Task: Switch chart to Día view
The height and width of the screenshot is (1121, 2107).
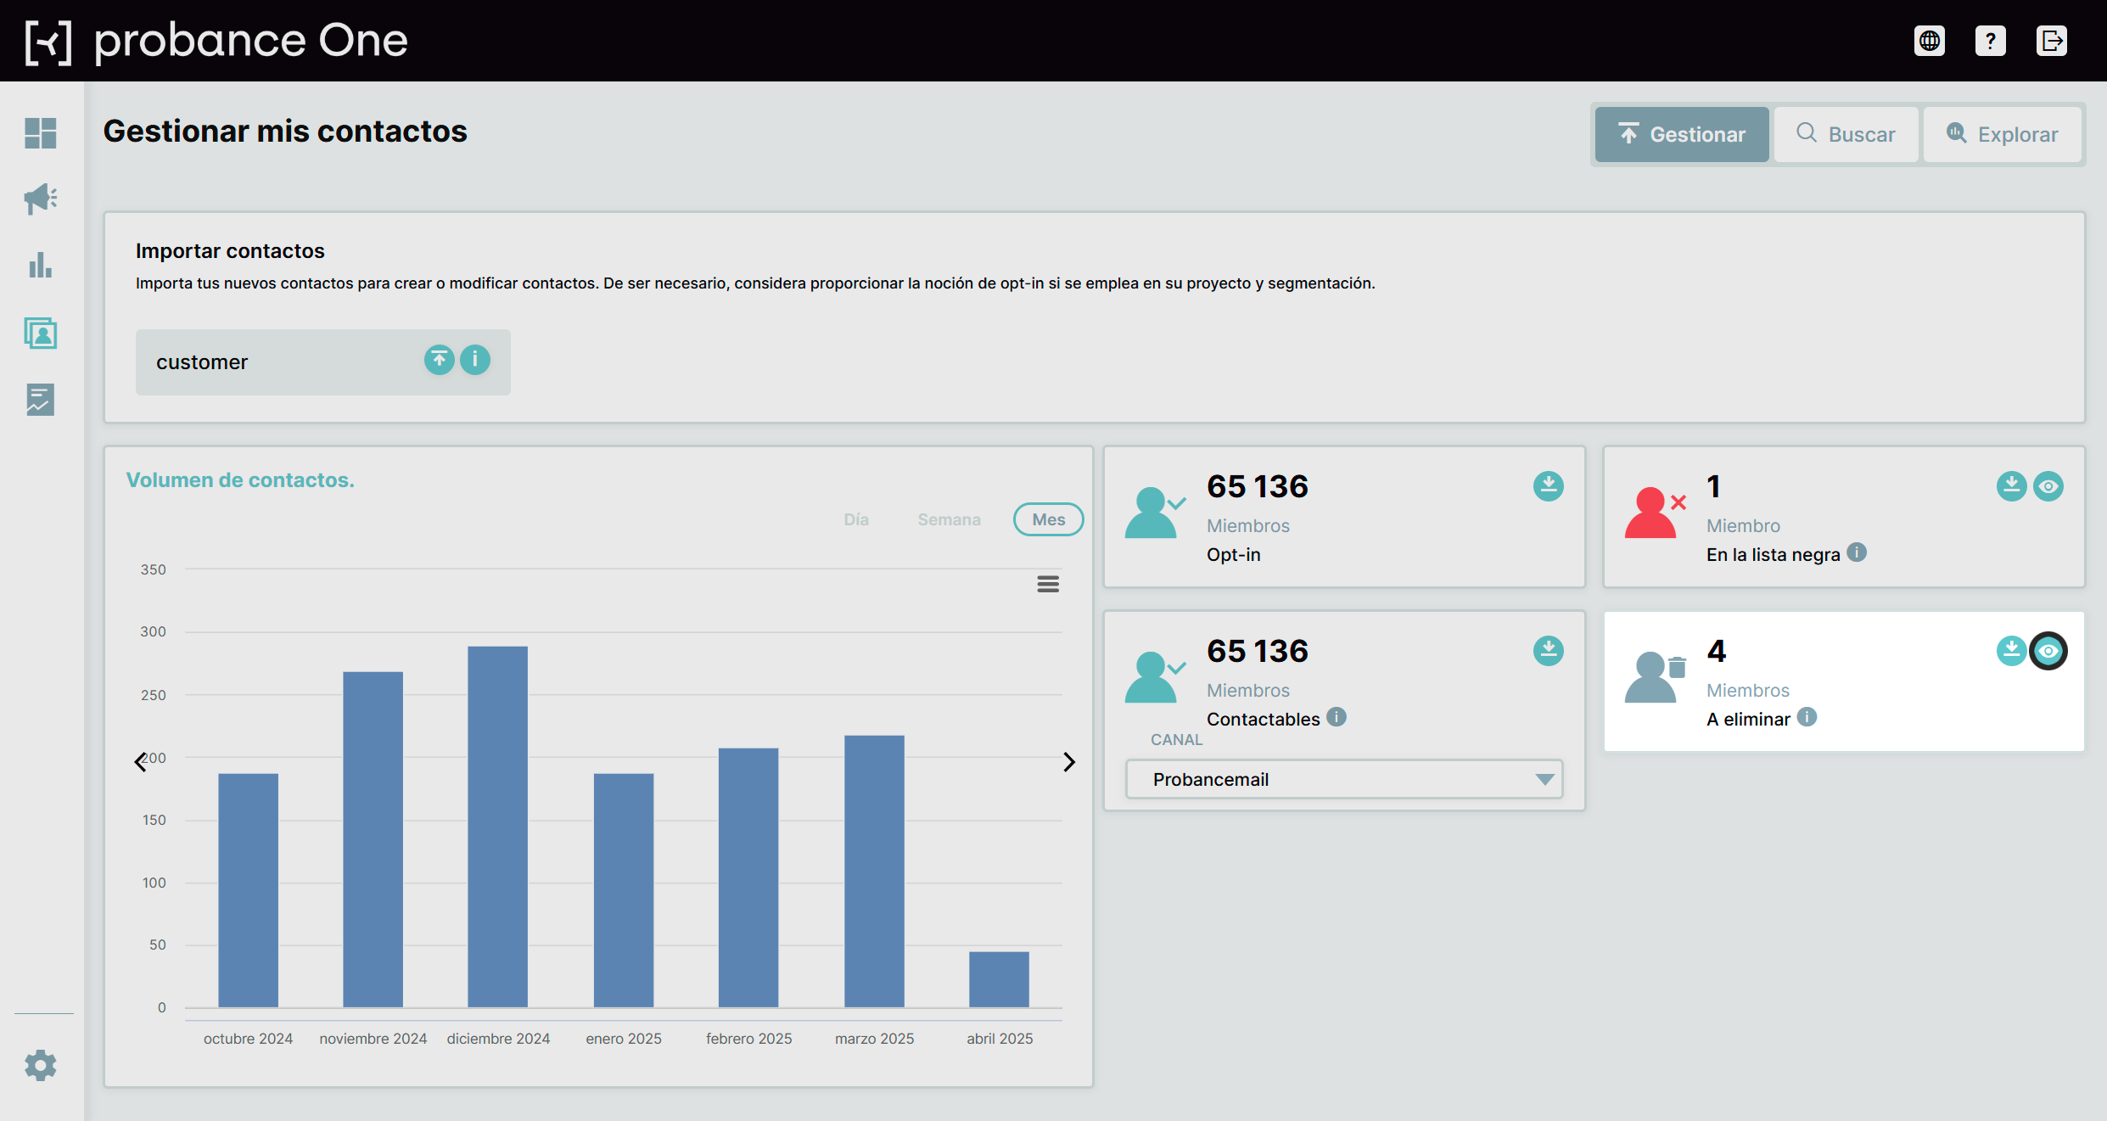Action: coord(856,519)
